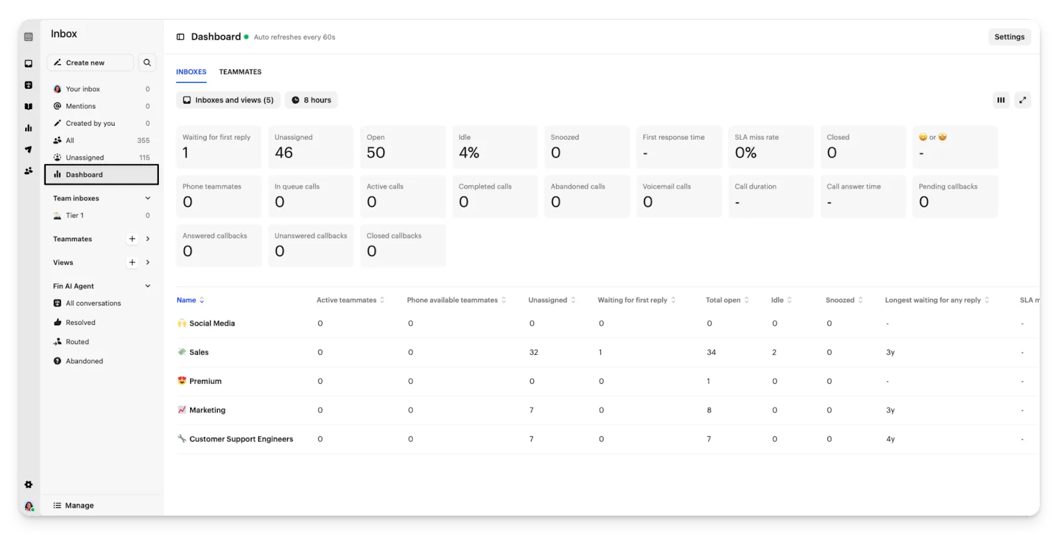
Task: Open settings gear icon at bottom left
Action: click(x=28, y=485)
